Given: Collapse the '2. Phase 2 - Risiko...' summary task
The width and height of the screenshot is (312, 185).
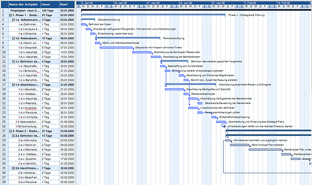Looking at the screenshot, I should pyautogui.click(x=10, y=131).
